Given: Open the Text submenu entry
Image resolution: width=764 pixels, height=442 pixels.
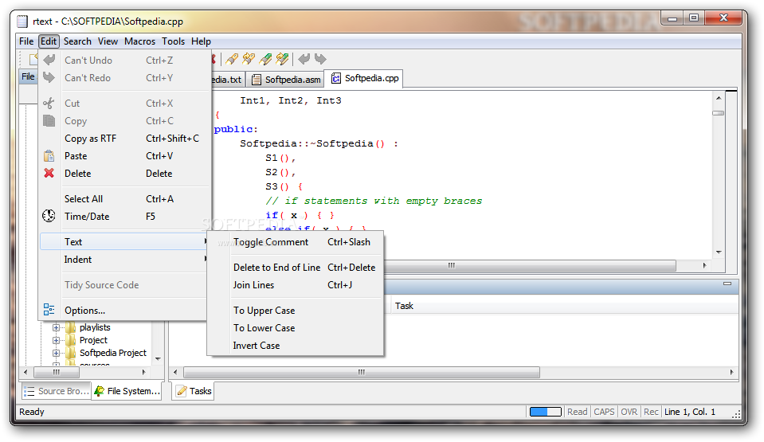Looking at the screenshot, I should pyautogui.click(x=125, y=242).
